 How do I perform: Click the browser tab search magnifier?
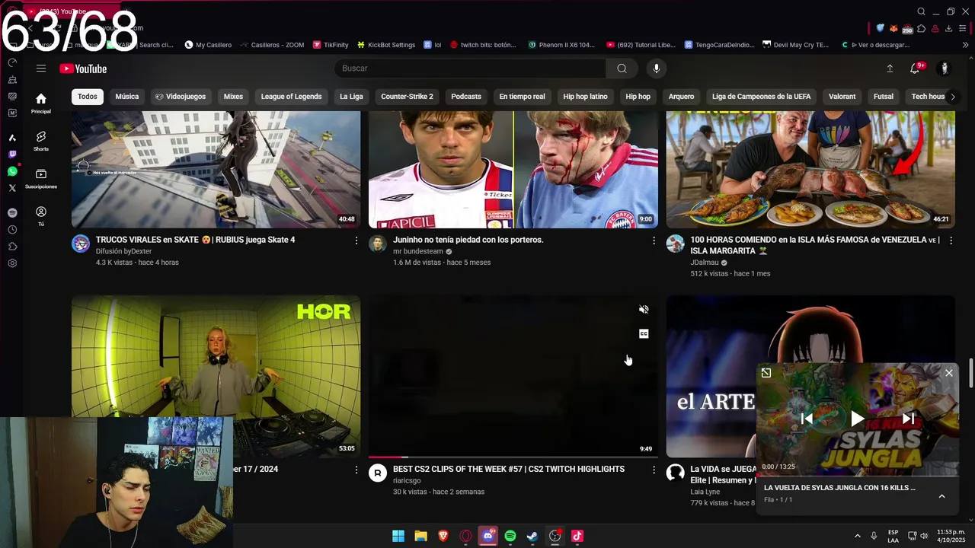coord(921,11)
